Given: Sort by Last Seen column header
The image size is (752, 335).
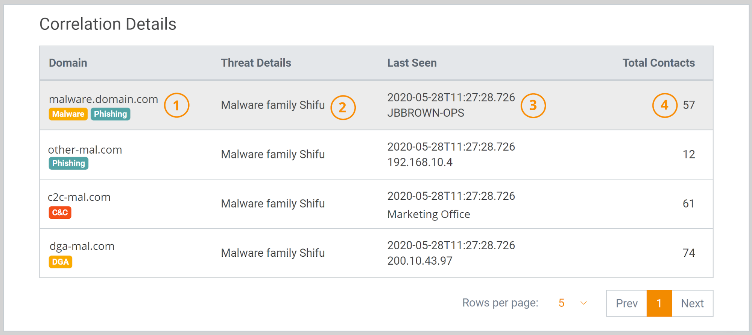Looking at the screenshot, I should coord(412,63).
